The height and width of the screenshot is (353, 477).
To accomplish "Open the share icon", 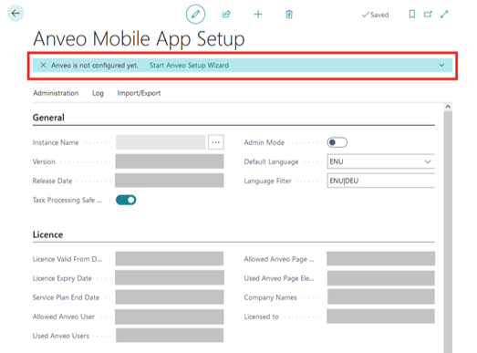I will (226, 14).
